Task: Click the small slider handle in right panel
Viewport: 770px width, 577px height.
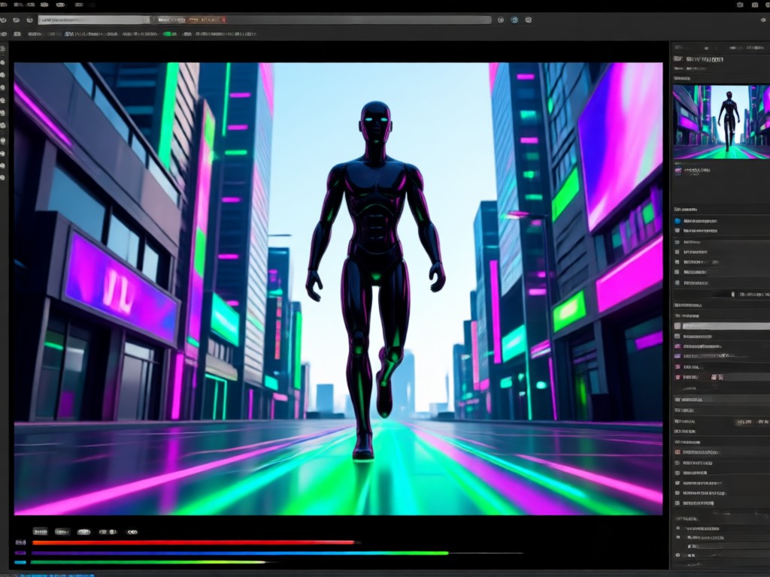Action: click(733, 295)
